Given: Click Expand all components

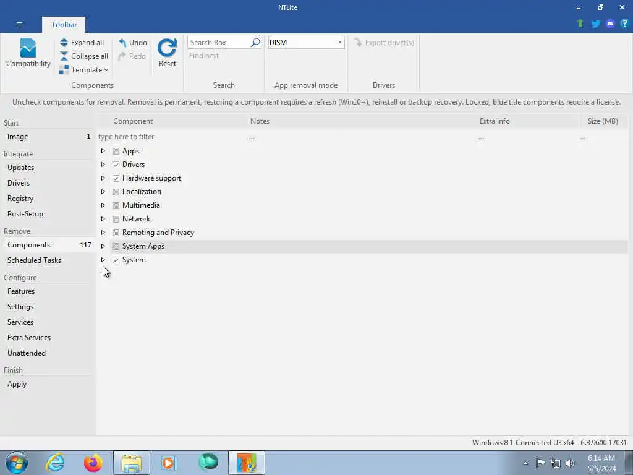Looking at the screenshot, I should [x=82, y=43].
